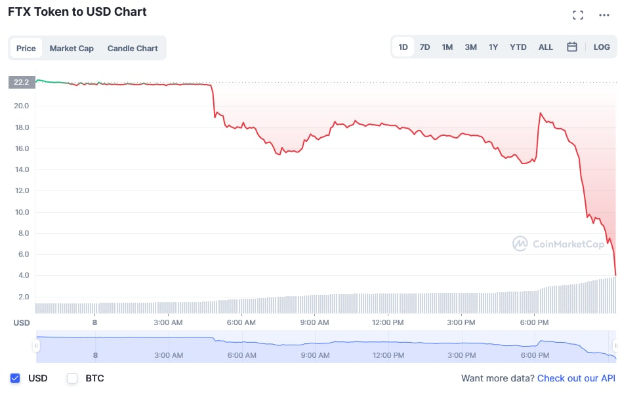
Task: Switch chart to 1M range
Action: coord(447,47)
